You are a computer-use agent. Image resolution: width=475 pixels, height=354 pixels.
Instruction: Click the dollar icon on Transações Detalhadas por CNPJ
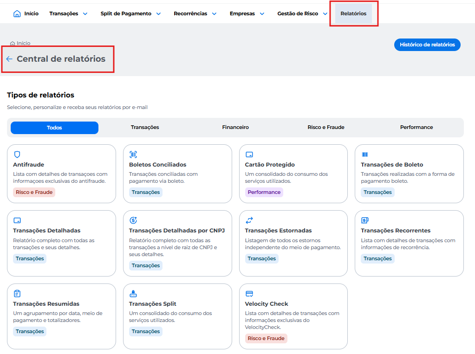(x=133, y=220)
